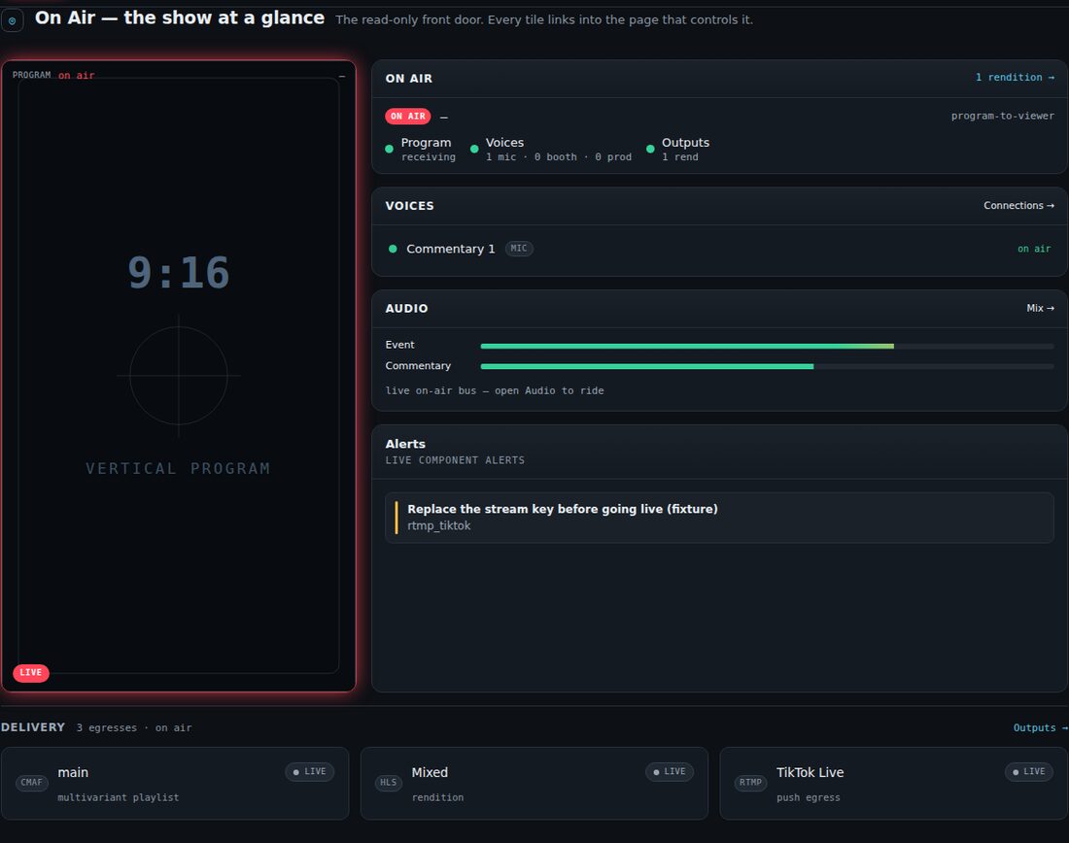This screenshot has width=1069, height=843.
Task: Click the RTMP badge on TikTok Live tile
Action: [x=750, y=783]
